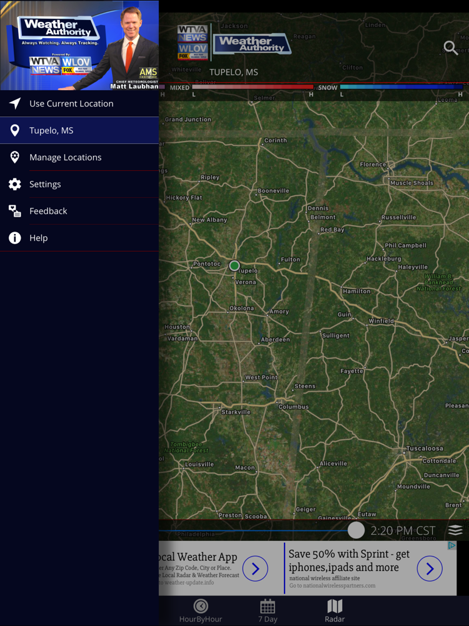Open the map layers stack icon

(x=455, y=530)
